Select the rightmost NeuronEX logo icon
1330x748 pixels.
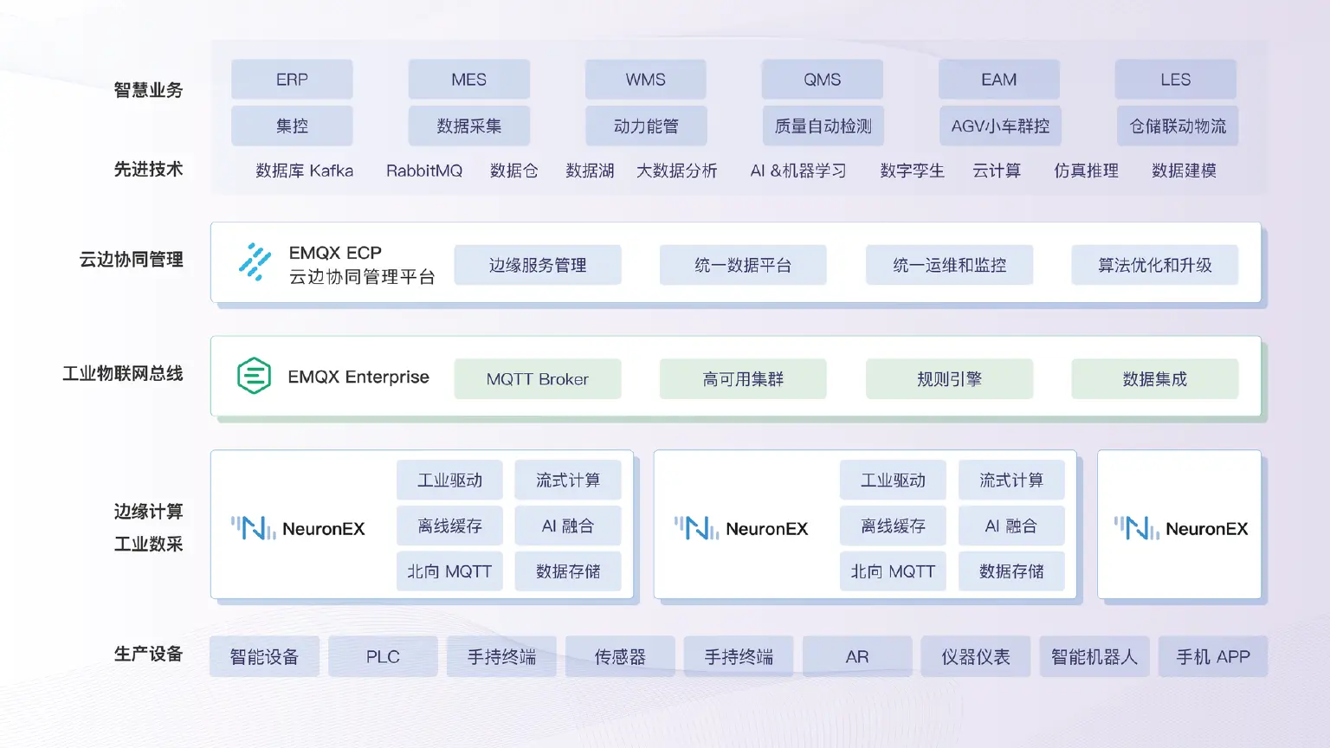click(1136, 526)
